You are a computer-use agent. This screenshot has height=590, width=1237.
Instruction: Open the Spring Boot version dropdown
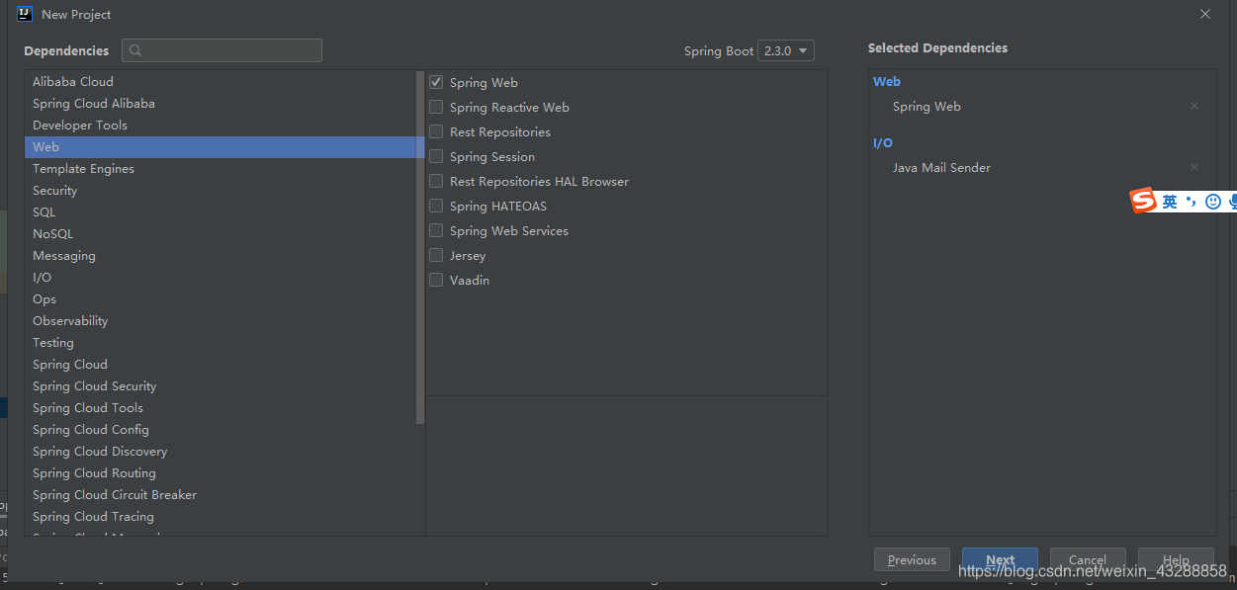[x=786, y=50]
